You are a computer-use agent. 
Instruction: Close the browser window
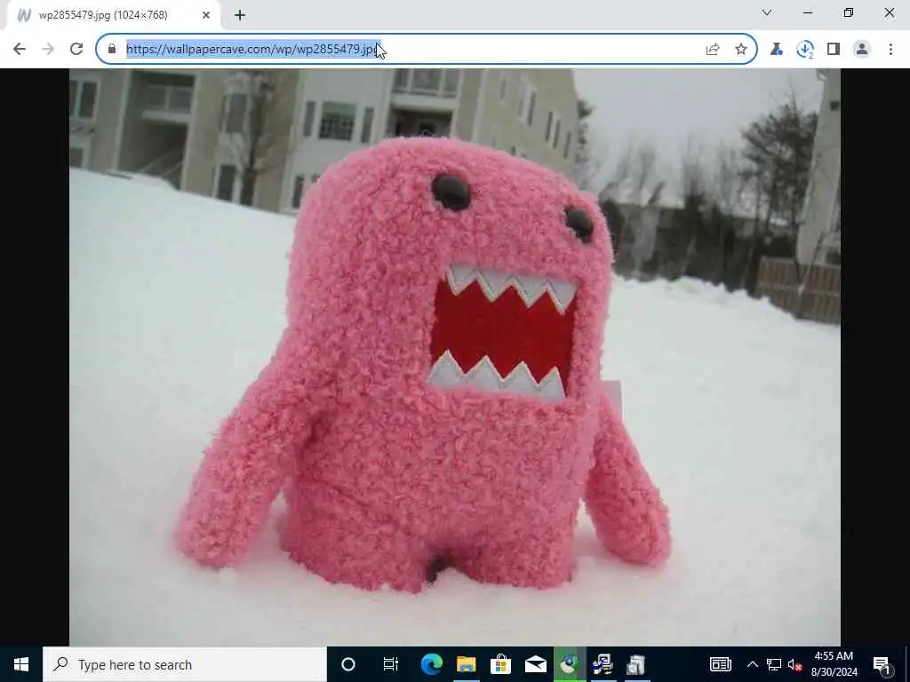click(889, 12)
